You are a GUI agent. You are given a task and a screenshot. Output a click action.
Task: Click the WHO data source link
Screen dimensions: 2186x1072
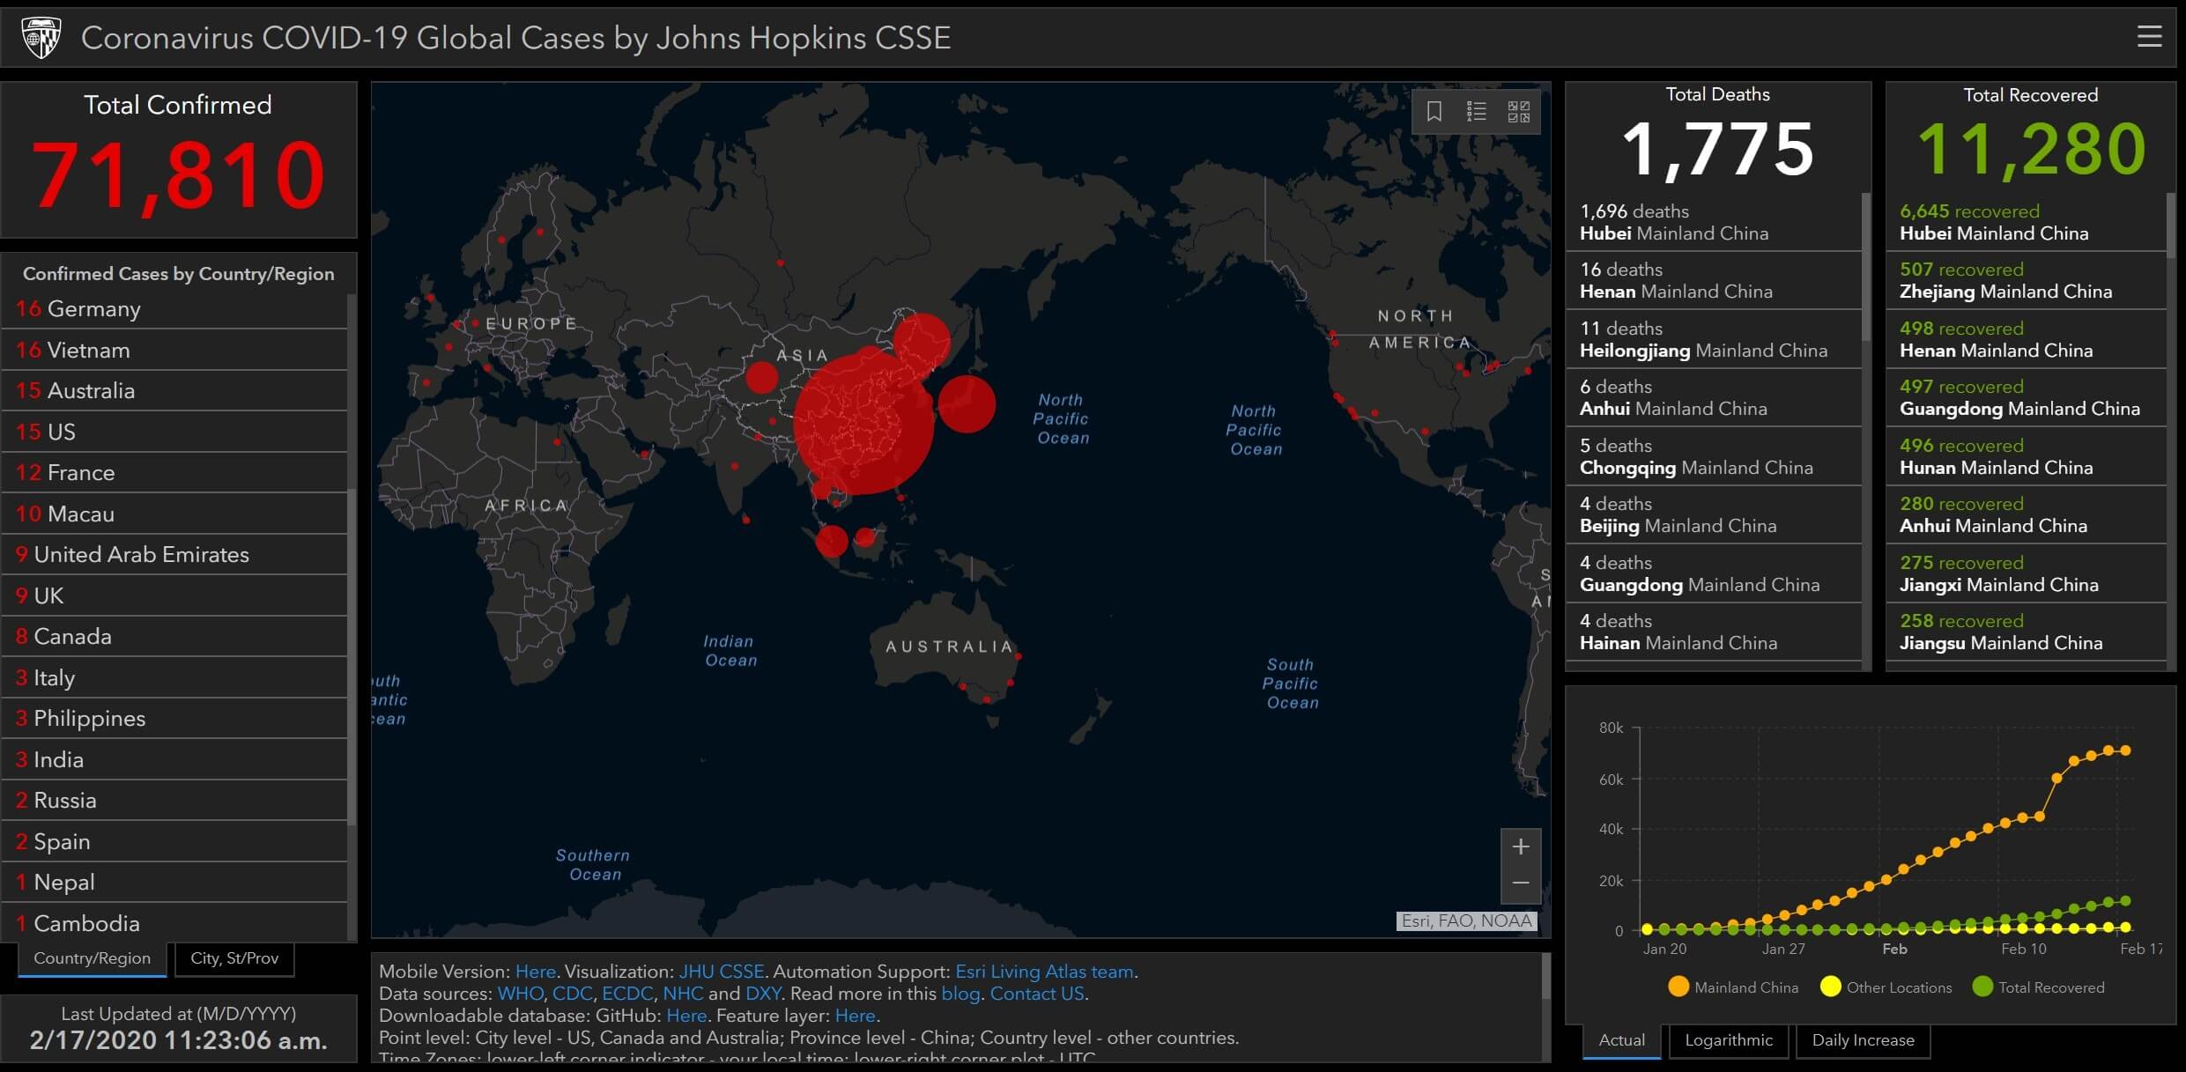tap(520, 994)
